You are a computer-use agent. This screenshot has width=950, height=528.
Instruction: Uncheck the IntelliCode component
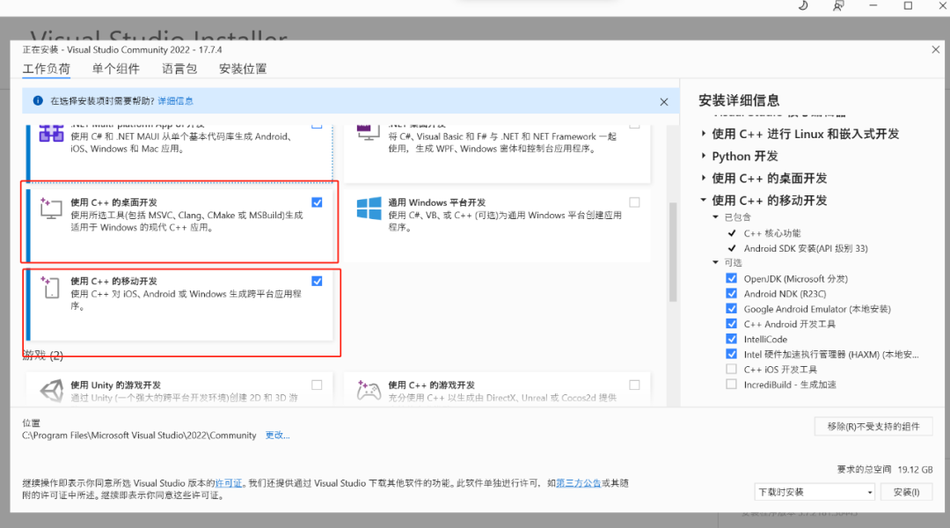[731, 339]
